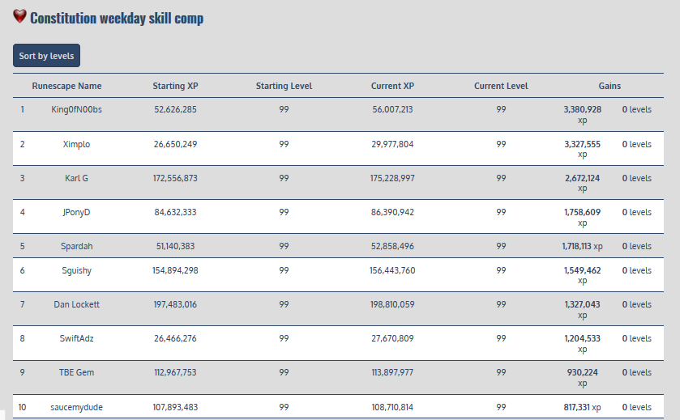The image size is (680, 420).
Task: Select the Ximplo player name
Action: [x=77, y=144]
